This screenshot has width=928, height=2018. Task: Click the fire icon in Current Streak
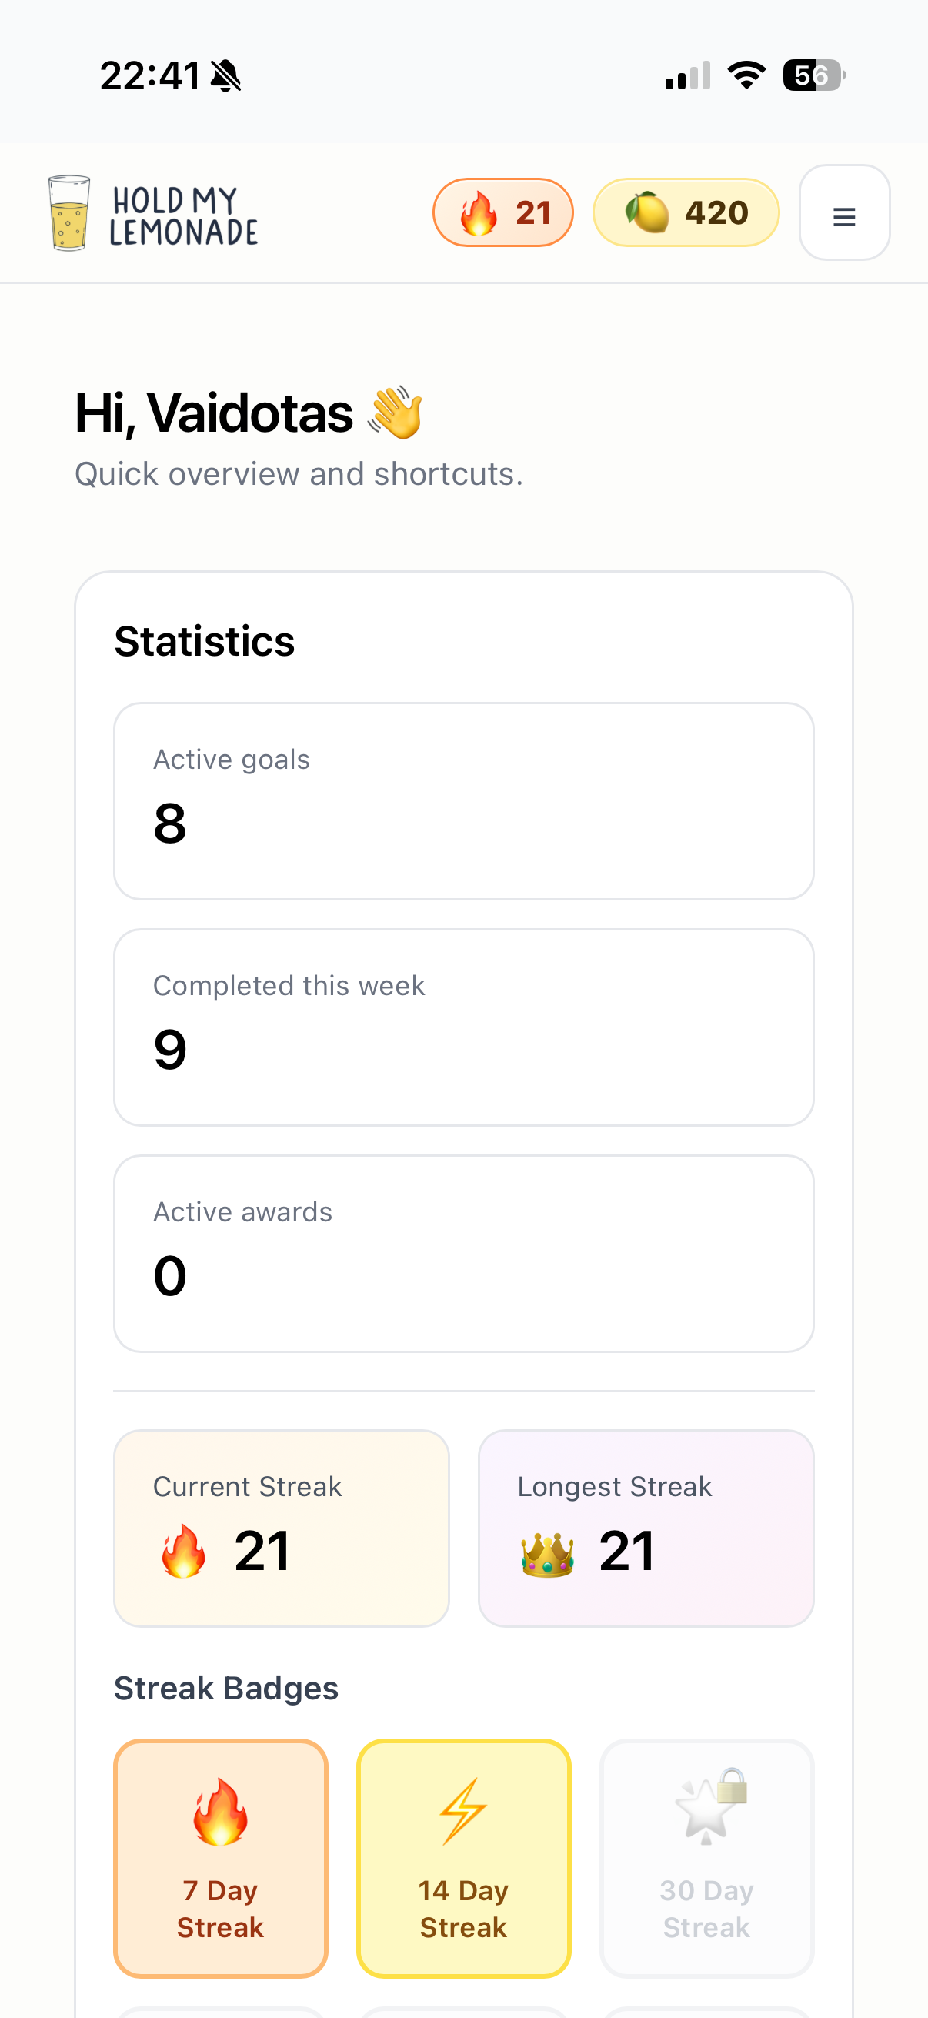coord(183,1550)
